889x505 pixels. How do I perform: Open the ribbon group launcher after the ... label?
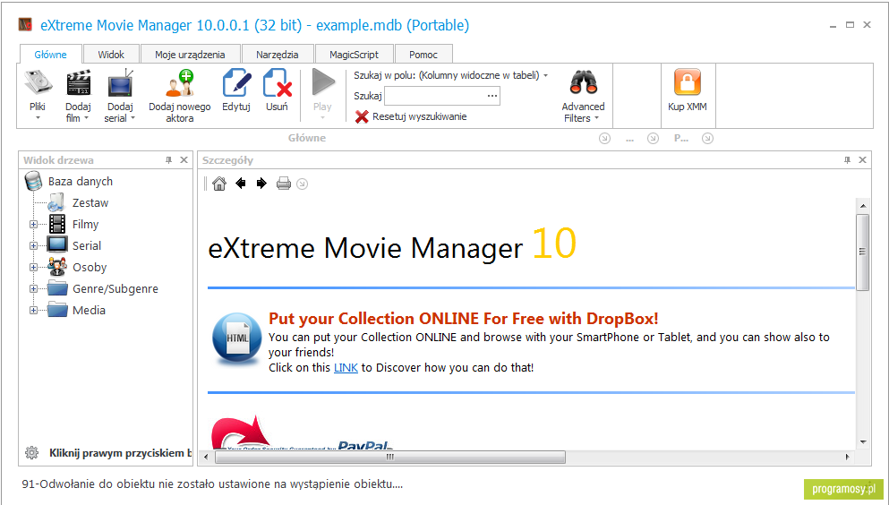pos(654,138)
